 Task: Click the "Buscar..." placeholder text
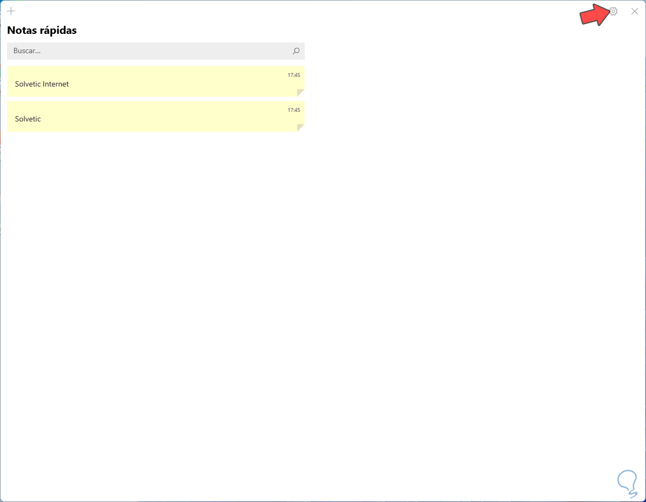click(x=27, y=51)
